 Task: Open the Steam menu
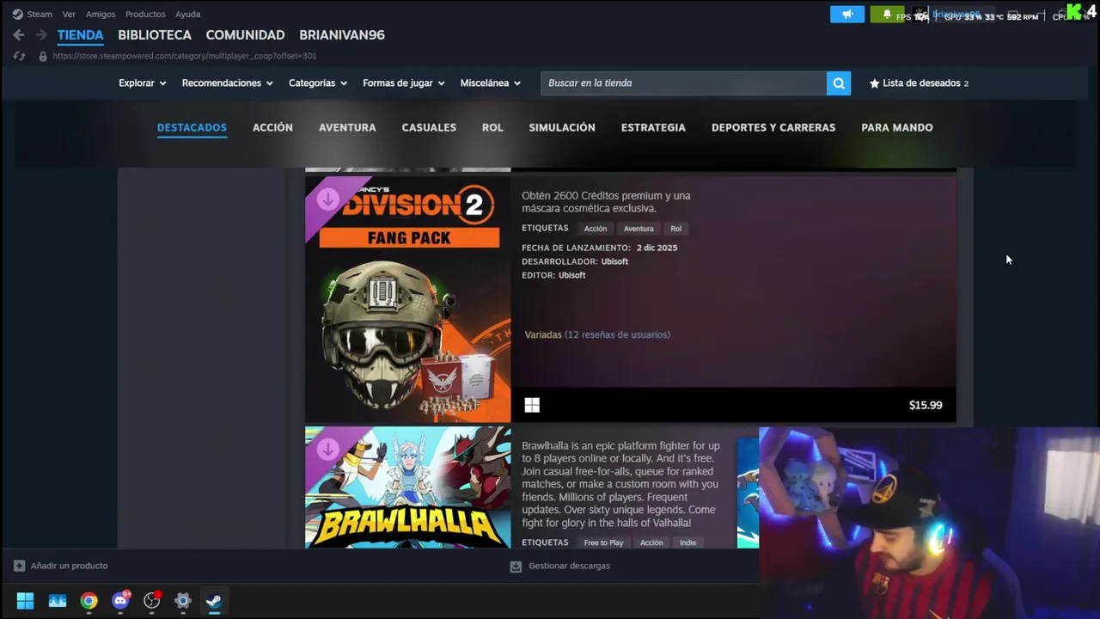tap(40, 14)
